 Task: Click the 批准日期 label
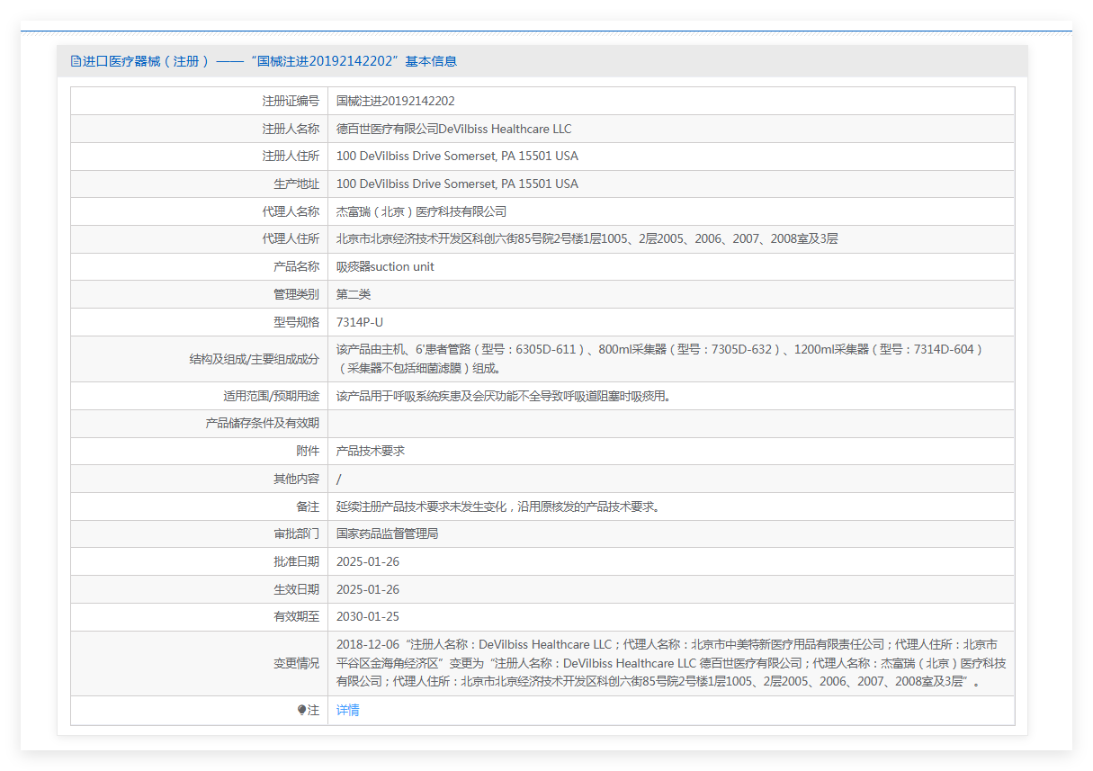296,561
